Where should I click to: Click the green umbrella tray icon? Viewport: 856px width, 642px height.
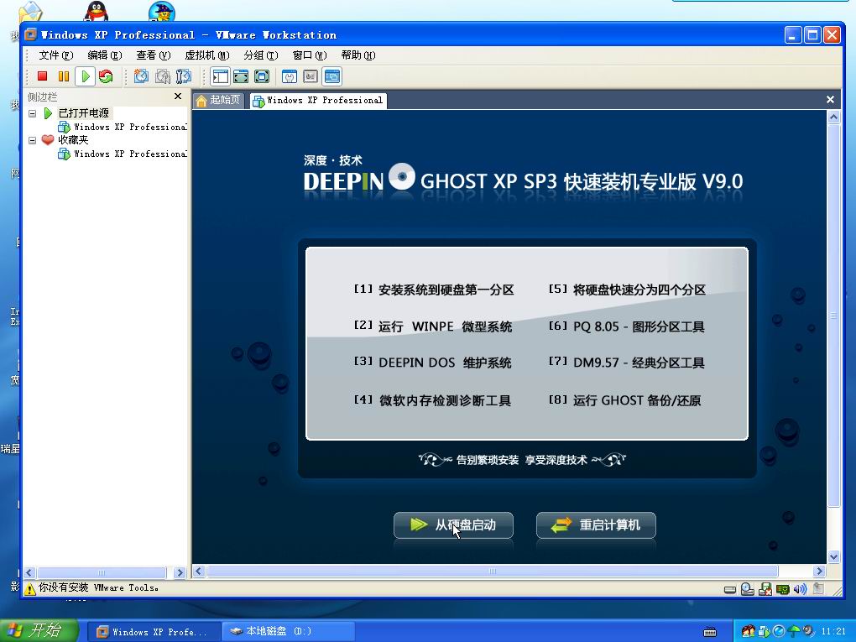click(794, 632)
